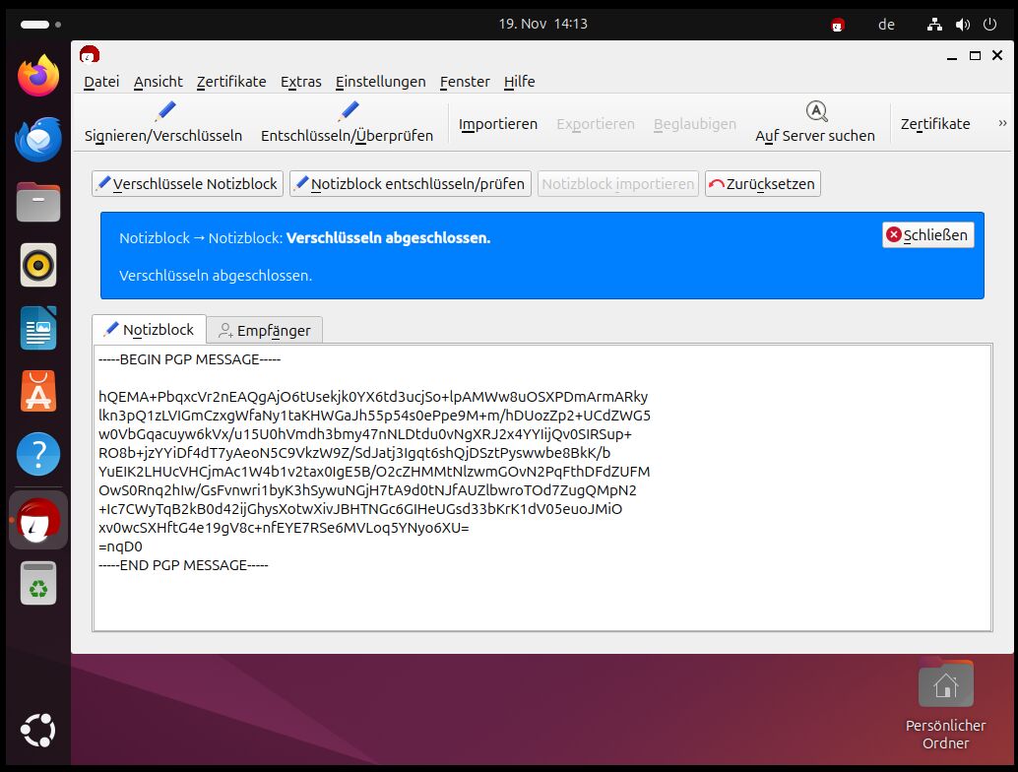The width and height of the screenshot is (1018, 772).
Task: Expand the toolbar overflow chevron
Action: [x=1002, y=123]
